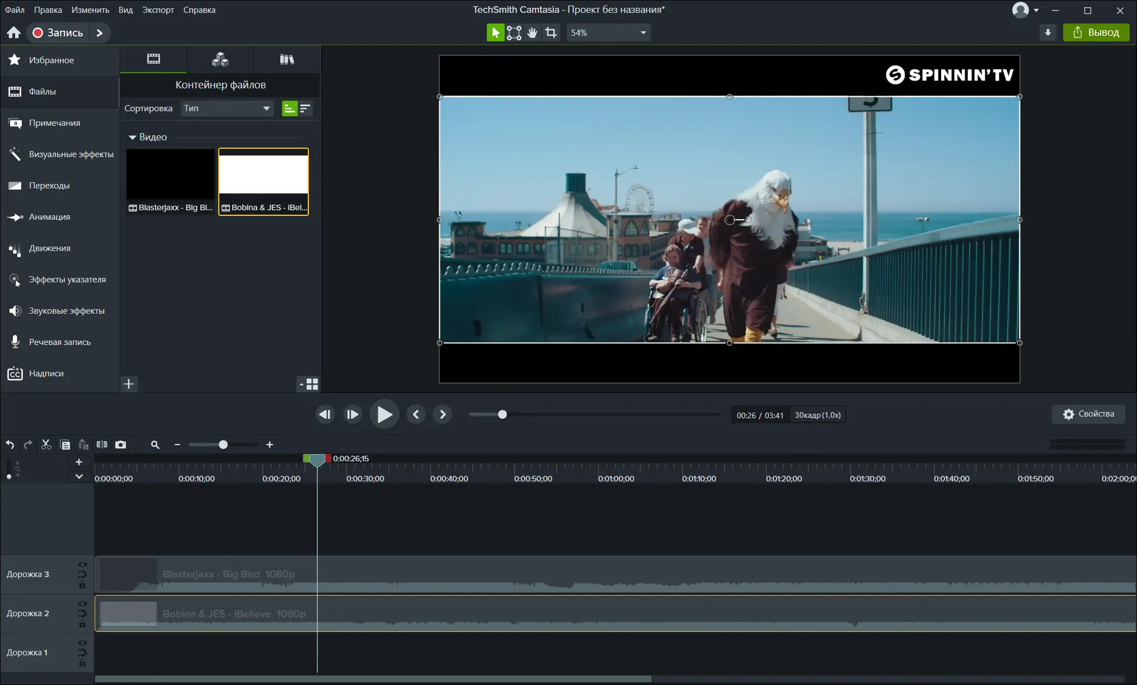Activate the Pan hand tool
Image resolution: width=1137 pixels, height=685 pixels.
532,32
